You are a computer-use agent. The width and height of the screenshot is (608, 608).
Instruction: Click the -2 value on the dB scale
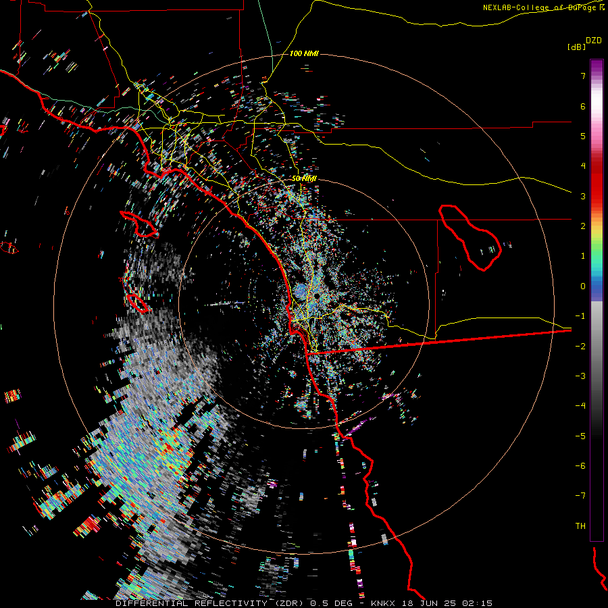tap(580, 346)
